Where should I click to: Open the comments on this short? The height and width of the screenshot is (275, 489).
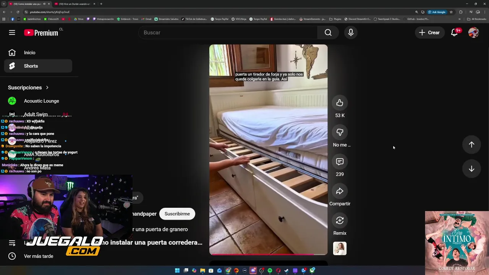[x=340, y=162]
